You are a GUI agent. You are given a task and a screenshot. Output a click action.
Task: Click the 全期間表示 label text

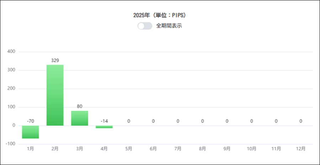(169, 26)
